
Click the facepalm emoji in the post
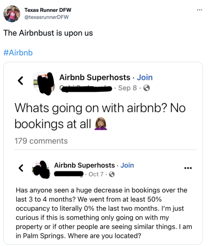(100, 125)
